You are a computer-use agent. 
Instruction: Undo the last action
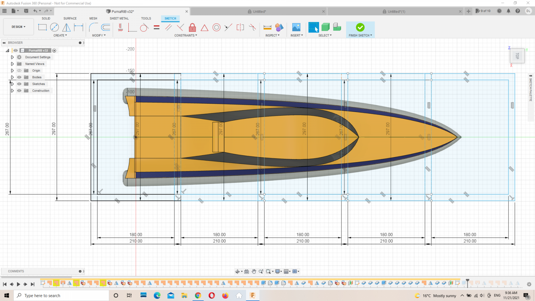[x=35, y=11]
